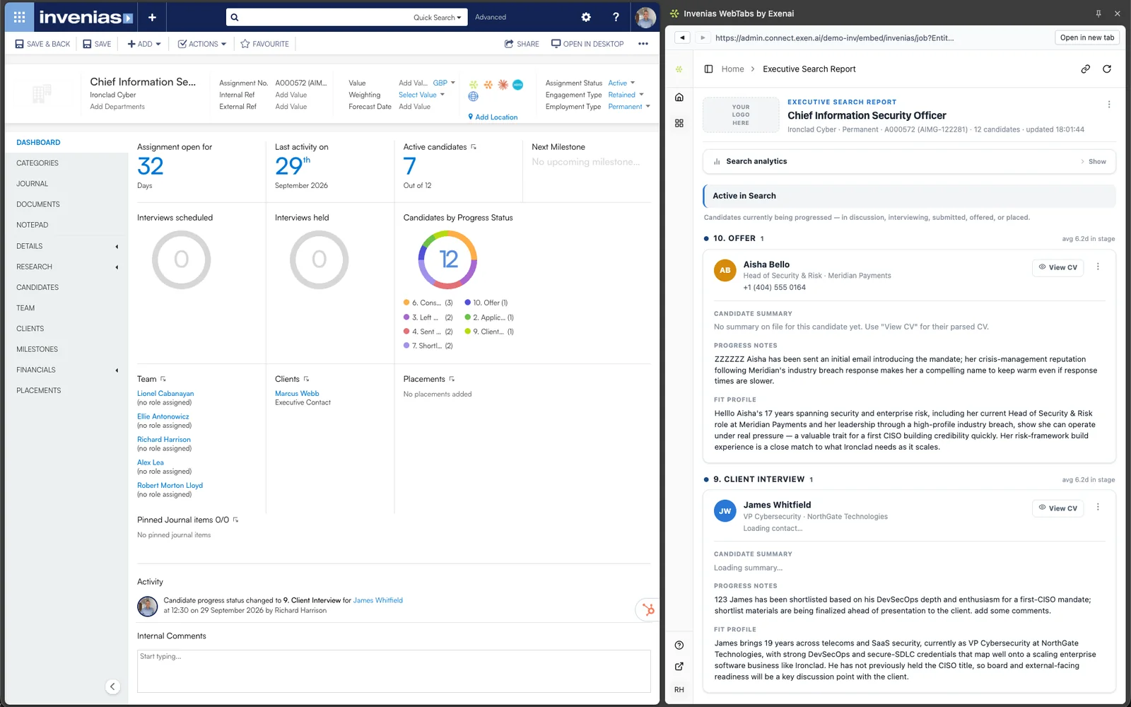Open Pinned Journal items popout icon

[235, 520]
